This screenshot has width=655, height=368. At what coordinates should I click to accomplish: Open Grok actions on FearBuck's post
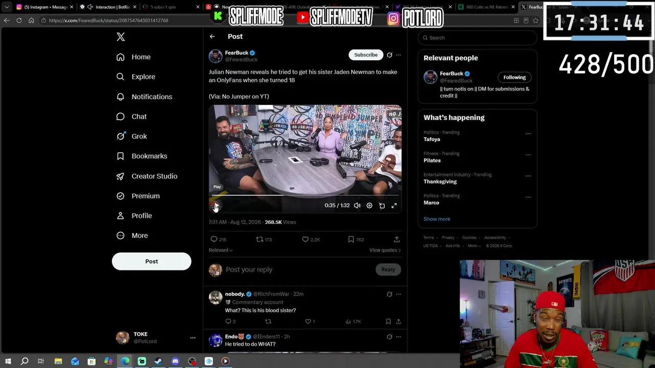(x=389, y=55)
